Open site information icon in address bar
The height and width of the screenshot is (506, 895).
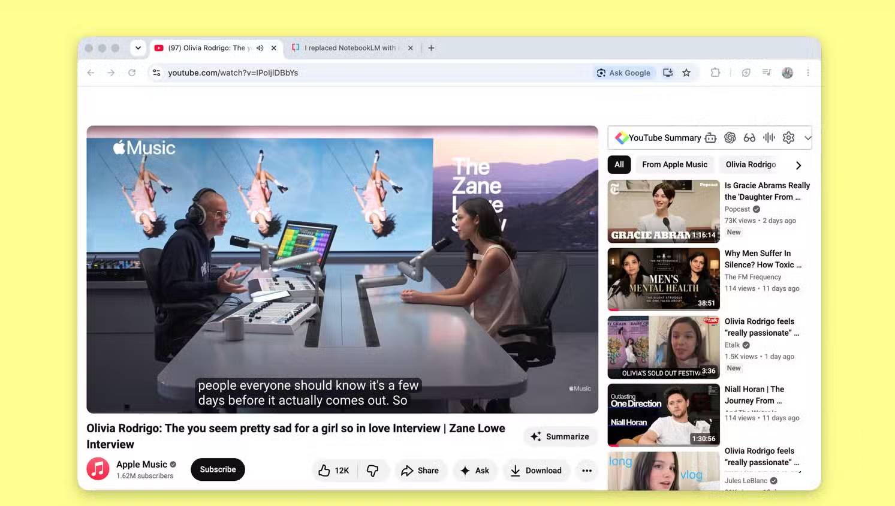156,73
